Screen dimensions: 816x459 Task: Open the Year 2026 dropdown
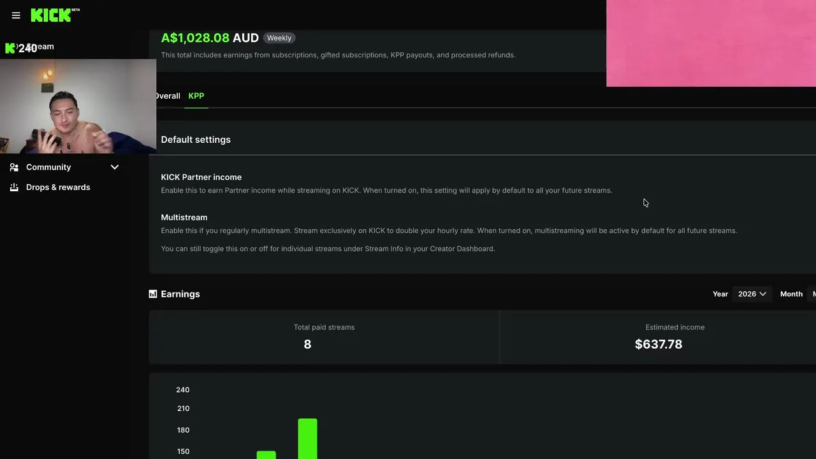click(x=752, y=294)
